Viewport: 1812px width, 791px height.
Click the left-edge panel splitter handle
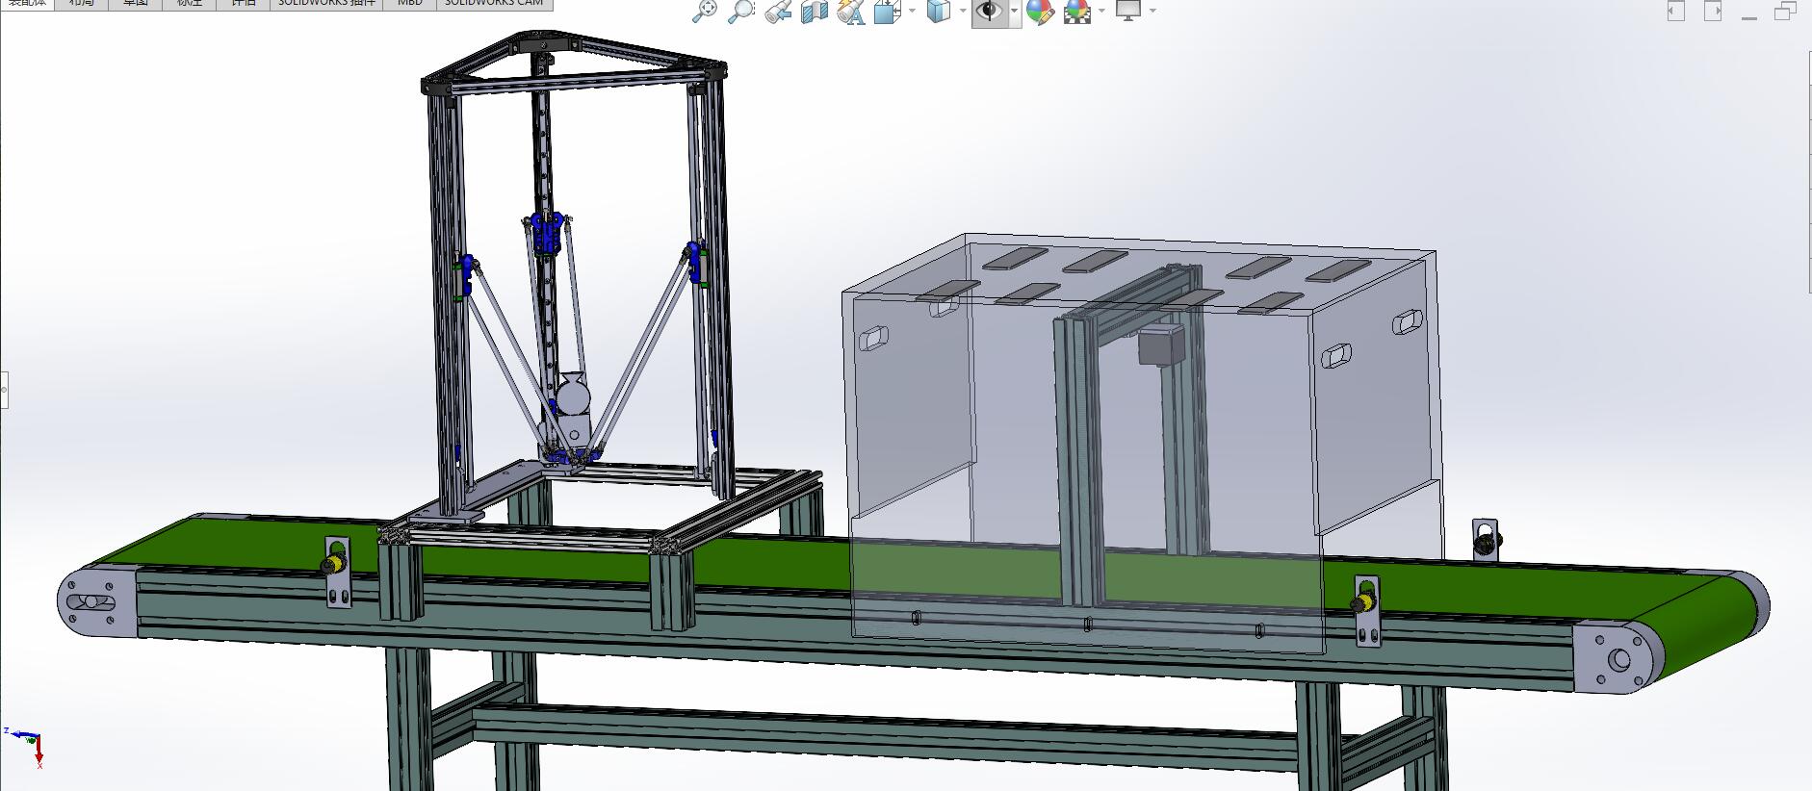pyautogui.click(x=4, y=390)
